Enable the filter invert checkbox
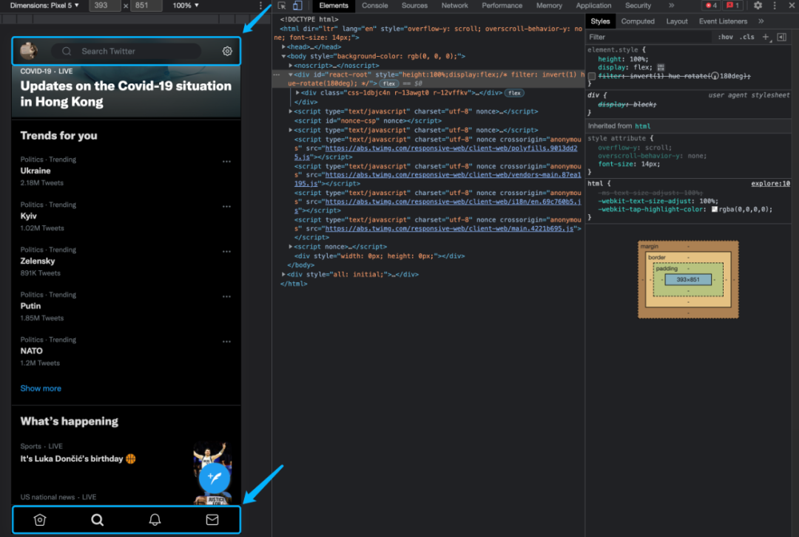Viewport: 799px width, 537px height. pos(592,76)
